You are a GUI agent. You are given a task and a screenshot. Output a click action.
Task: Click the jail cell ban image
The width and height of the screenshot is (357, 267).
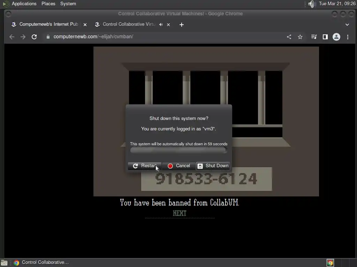coord(206,121)
